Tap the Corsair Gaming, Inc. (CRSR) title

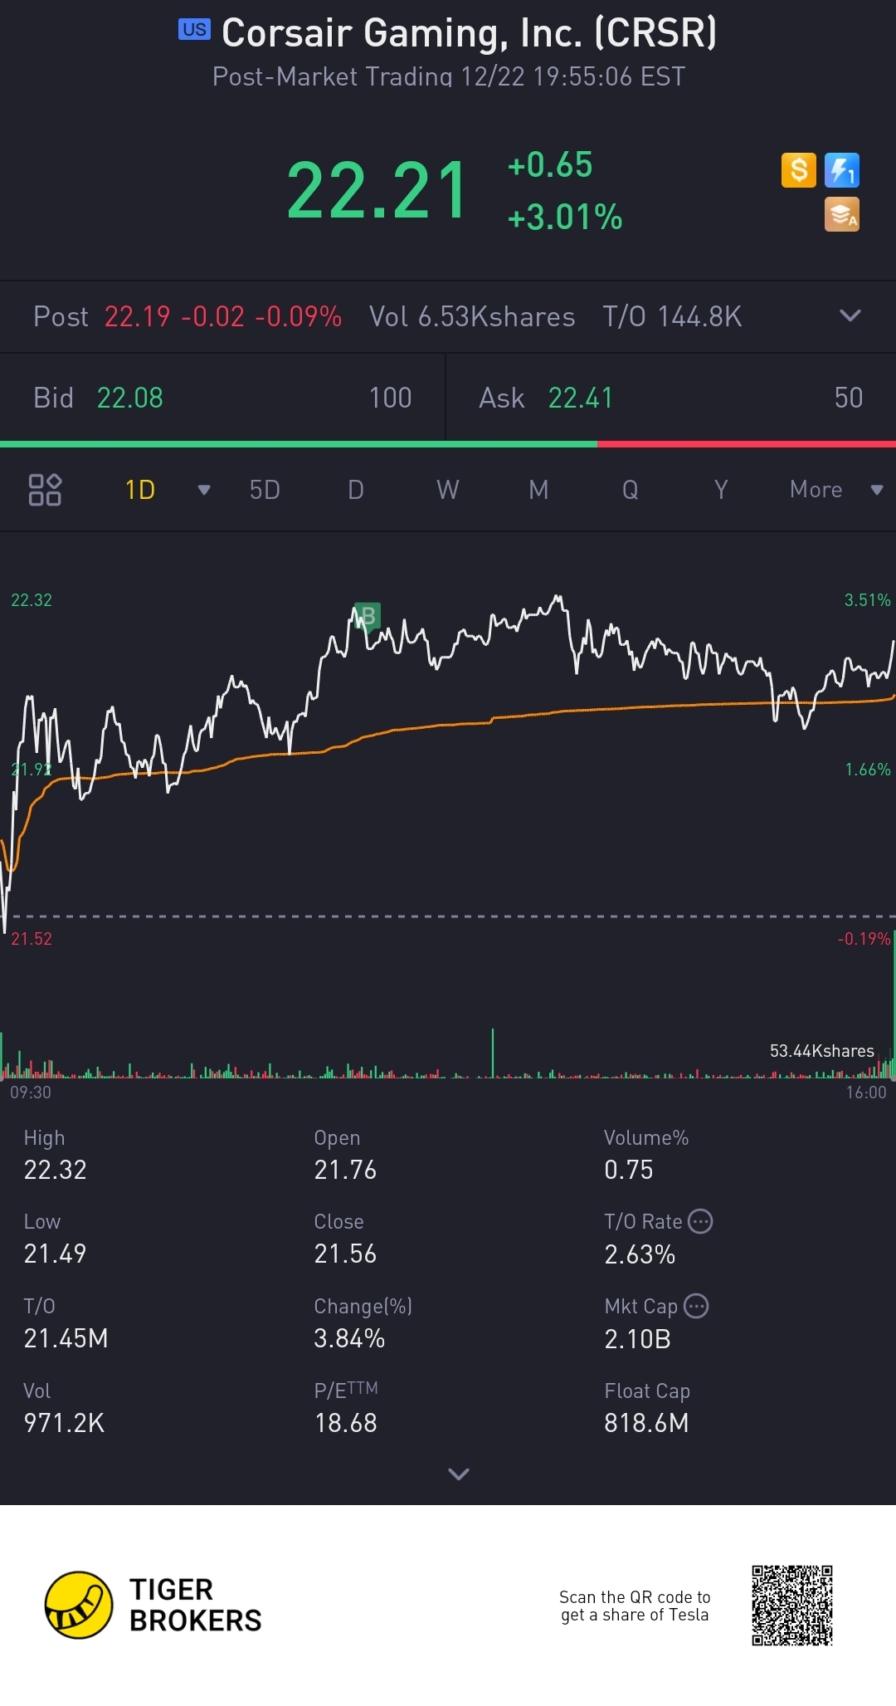click(470, 32)
